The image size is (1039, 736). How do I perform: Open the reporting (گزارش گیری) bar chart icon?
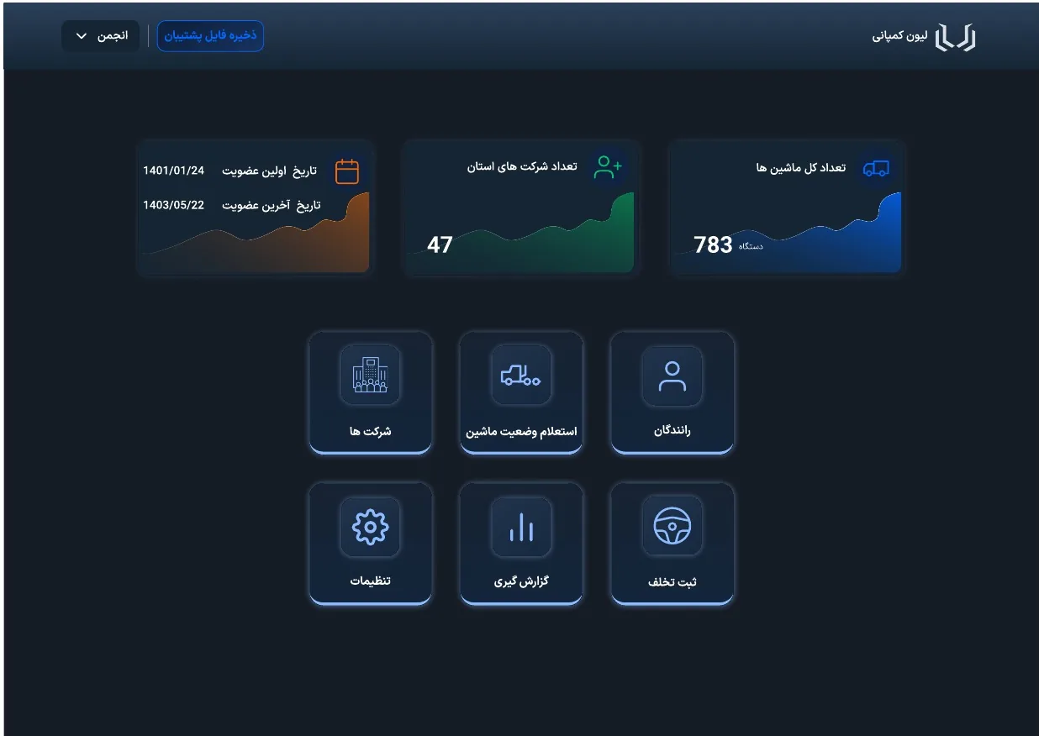[521, 527]
